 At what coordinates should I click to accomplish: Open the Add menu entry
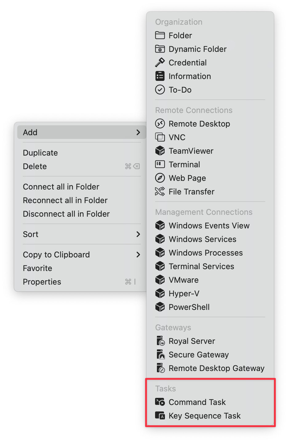pos(82,132)
